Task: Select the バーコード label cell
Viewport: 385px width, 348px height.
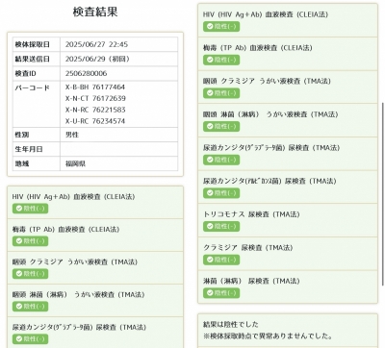Action: pos(37,104)
